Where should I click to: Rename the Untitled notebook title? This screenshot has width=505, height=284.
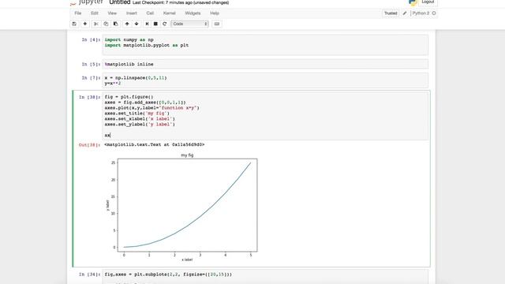click(x=119, y=2)
